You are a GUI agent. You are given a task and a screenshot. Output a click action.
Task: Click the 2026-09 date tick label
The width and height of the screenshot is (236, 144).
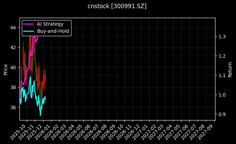107,132
